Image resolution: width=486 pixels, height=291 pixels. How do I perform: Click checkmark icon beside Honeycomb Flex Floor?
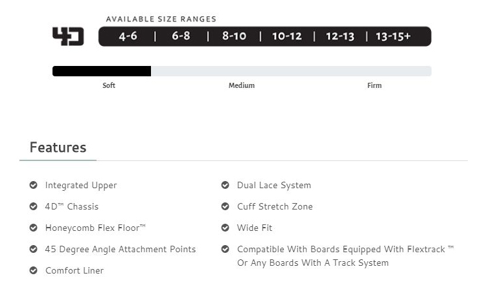[34, 228]
